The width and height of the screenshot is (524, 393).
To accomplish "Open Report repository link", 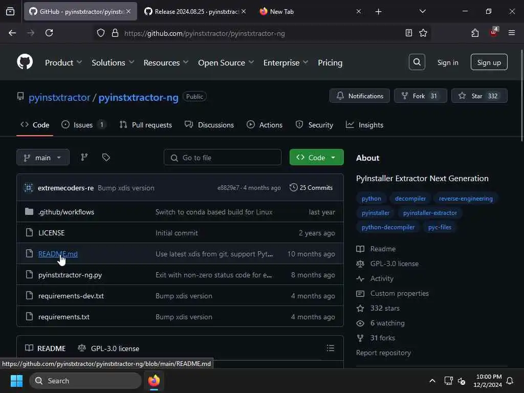I will coord(383,353).
